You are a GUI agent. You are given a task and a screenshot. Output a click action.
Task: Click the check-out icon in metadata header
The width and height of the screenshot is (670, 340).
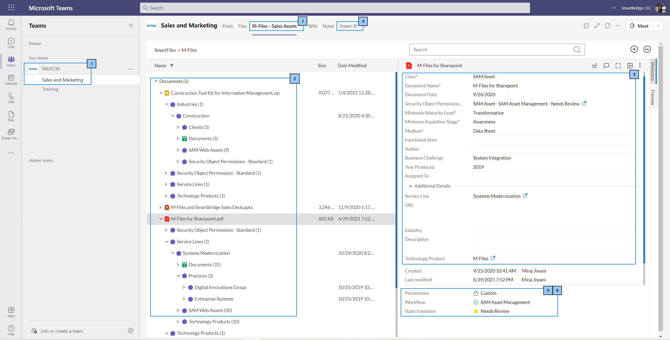coord(595,66)
